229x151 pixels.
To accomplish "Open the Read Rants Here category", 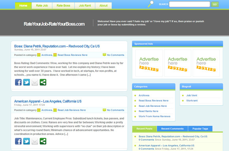I will click(x=148, y=111).
